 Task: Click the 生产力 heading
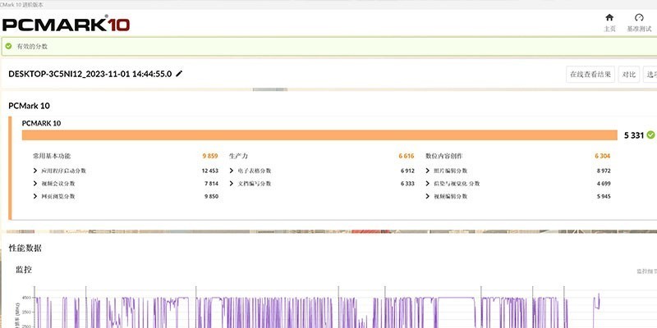(238, 156)
